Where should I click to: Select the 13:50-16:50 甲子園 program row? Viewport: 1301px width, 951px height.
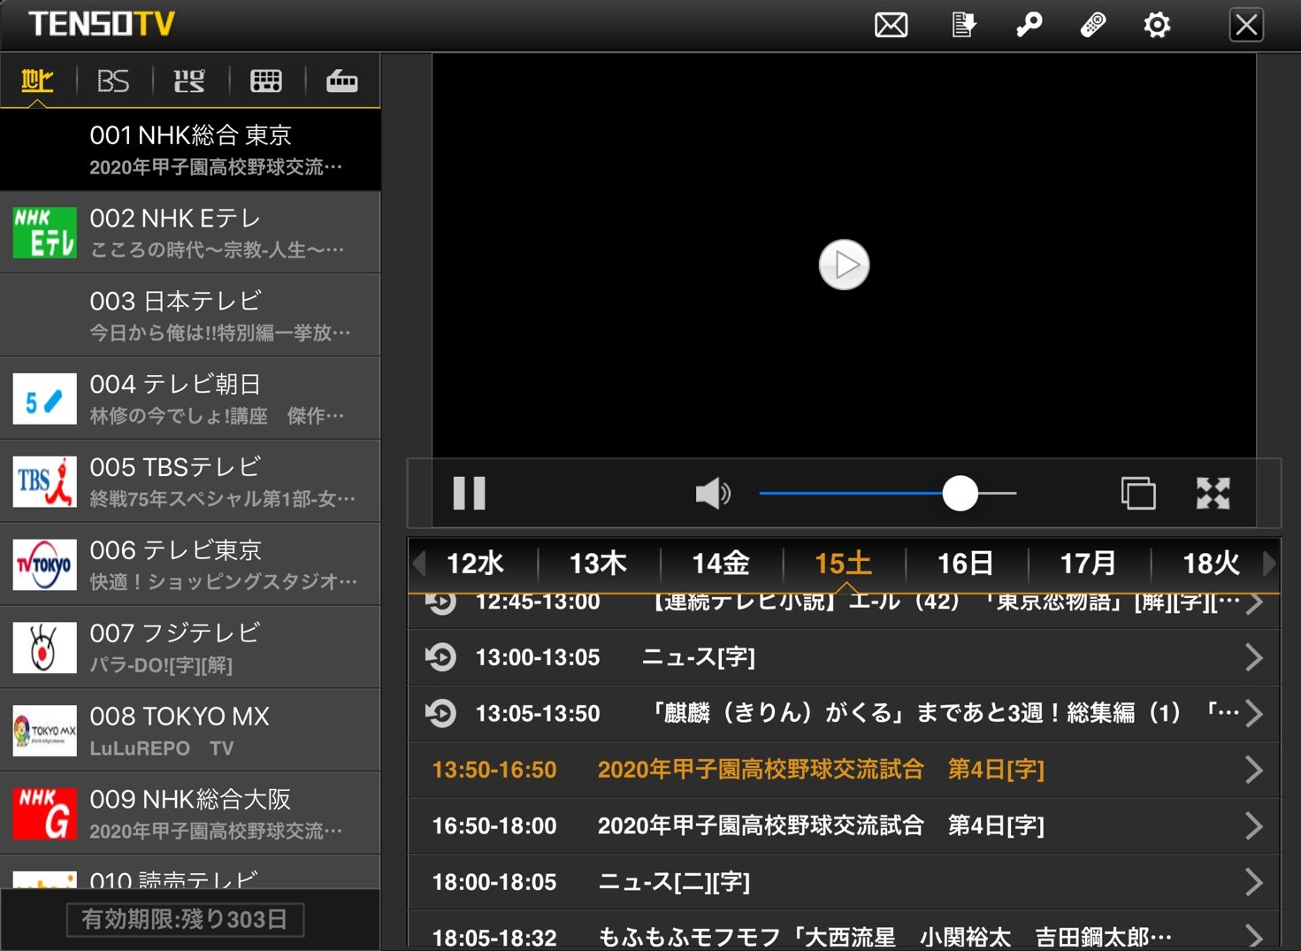844,770
